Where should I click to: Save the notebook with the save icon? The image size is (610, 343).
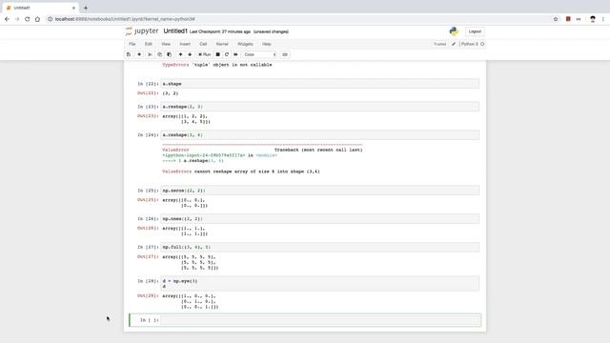click(129, 54)
